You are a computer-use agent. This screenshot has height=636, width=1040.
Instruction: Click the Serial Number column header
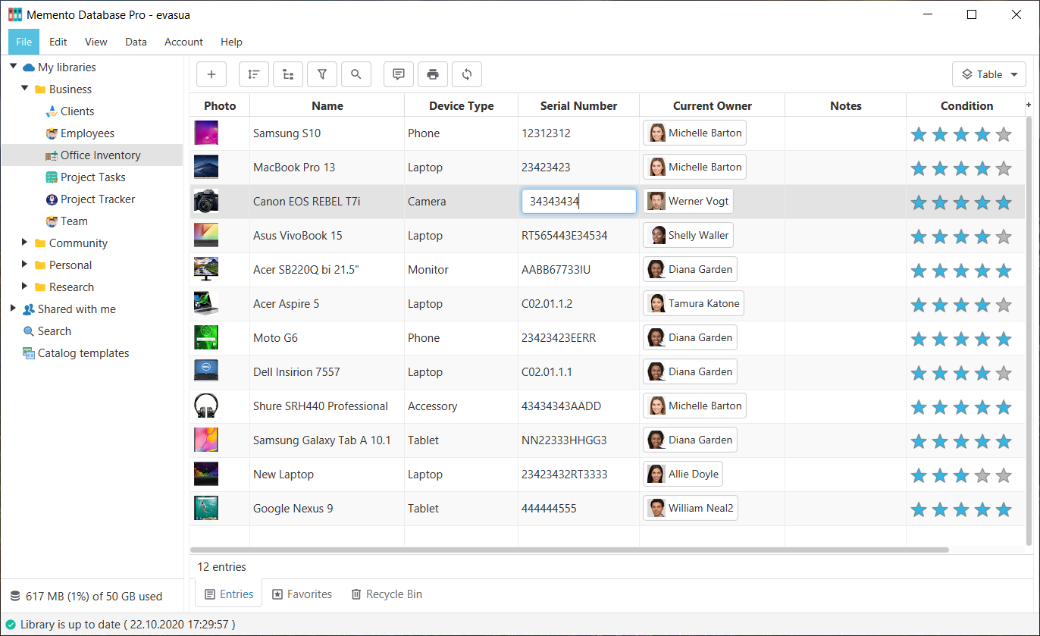[579, 105]
